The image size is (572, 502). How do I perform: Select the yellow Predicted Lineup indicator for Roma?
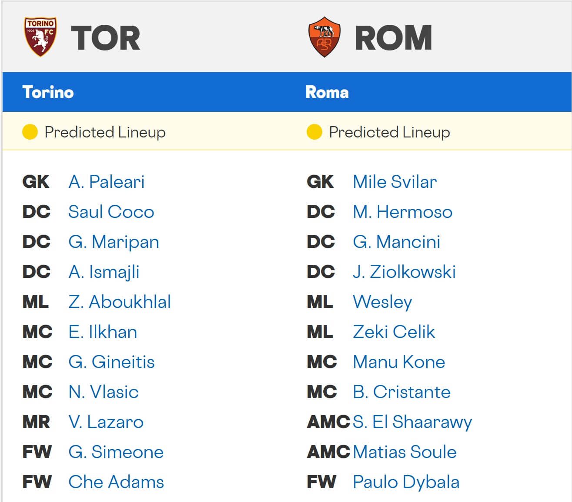(314, 132)
